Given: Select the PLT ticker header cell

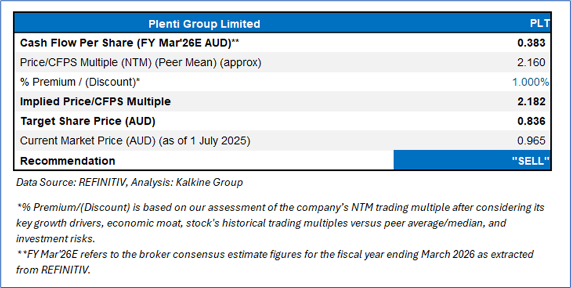Looking at the screenshot, I should click(x=535, y=24).
